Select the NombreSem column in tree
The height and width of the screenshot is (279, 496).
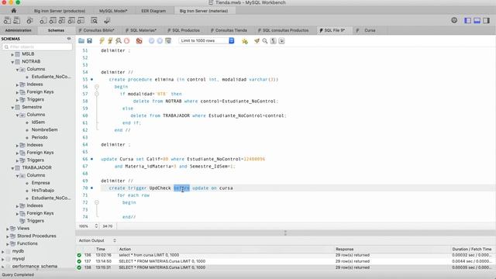(x=44, y=129)
